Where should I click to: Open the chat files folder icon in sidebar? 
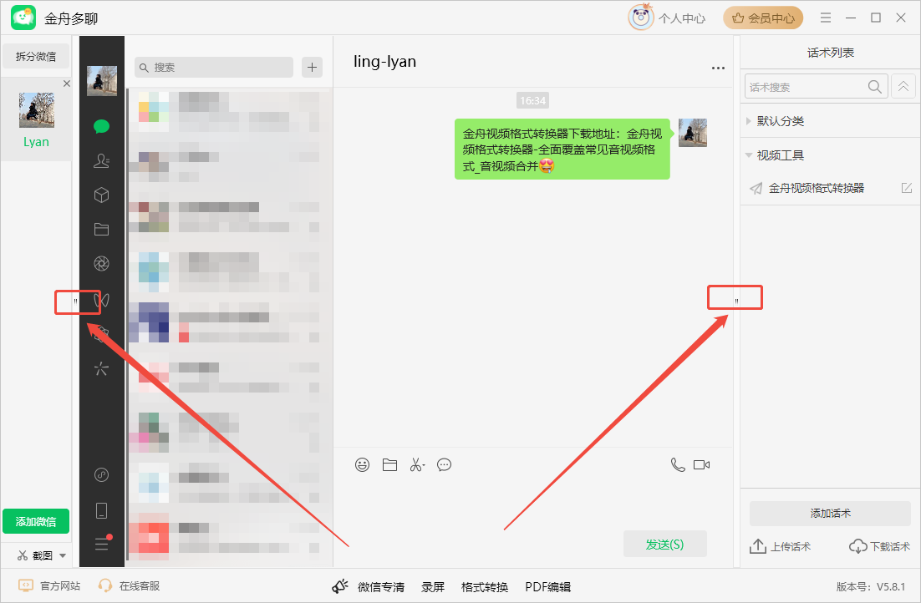[x=102, y=229]
